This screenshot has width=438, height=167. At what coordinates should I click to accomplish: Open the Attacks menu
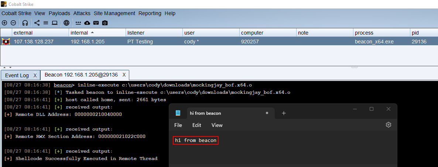click(x=82, y=13)
